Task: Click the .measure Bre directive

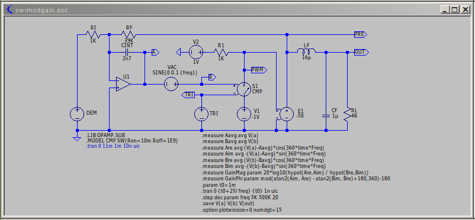Action: (262, 160)
